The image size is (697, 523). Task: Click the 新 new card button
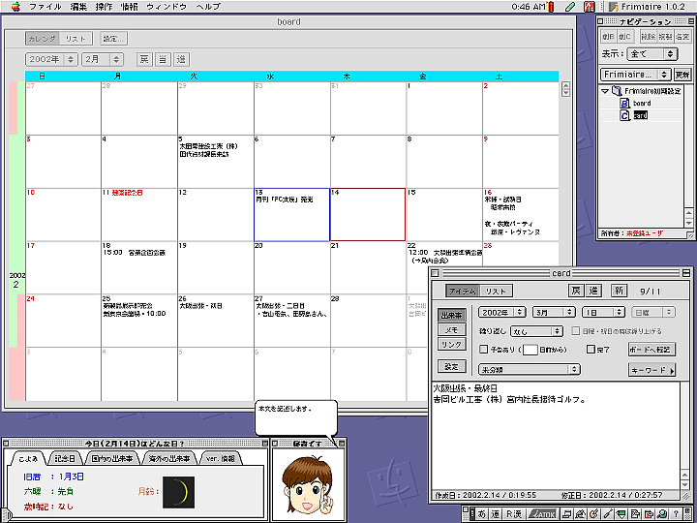click(619, 292)
